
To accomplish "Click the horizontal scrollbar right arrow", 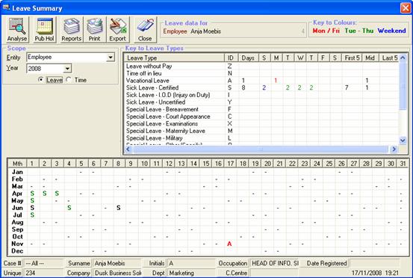I will (x=394, y=149).
